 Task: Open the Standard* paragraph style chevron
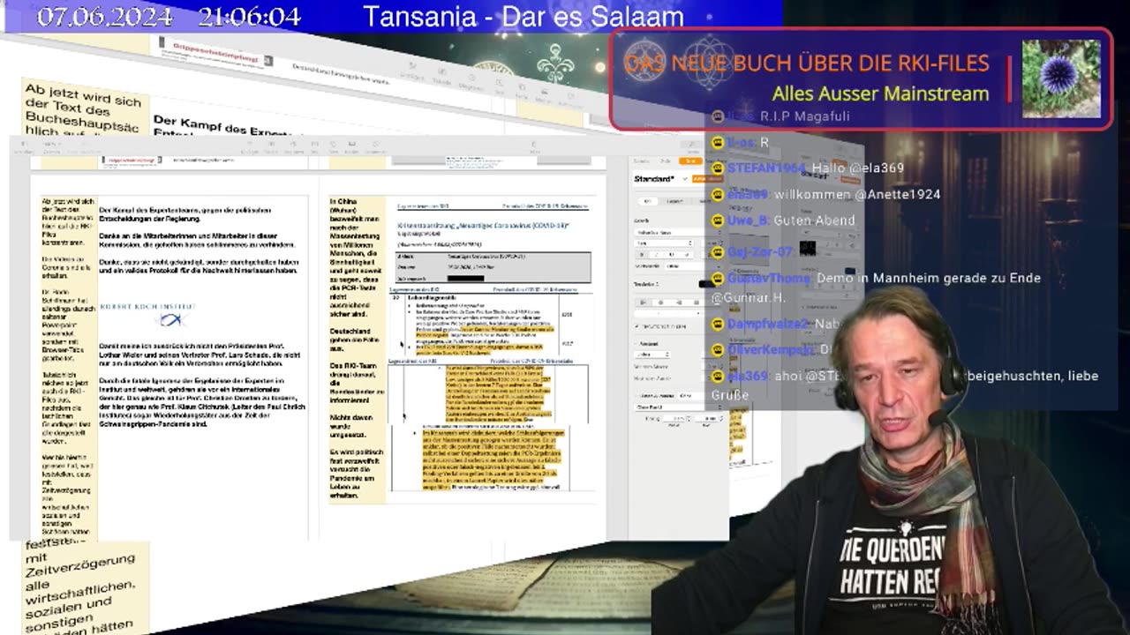[x=684, y=178]
